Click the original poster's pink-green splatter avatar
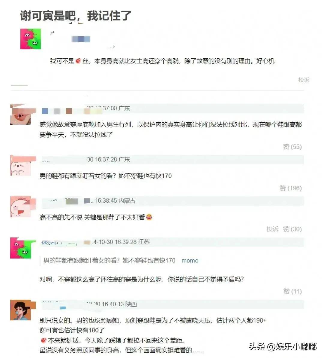The image size is (324, 358). point(31,39)
